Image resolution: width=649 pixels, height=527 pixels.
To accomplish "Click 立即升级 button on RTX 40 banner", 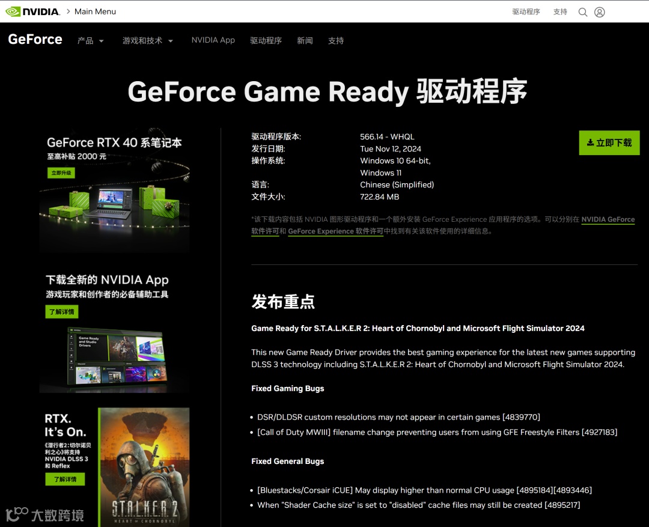I will click(x=61, y=172).
